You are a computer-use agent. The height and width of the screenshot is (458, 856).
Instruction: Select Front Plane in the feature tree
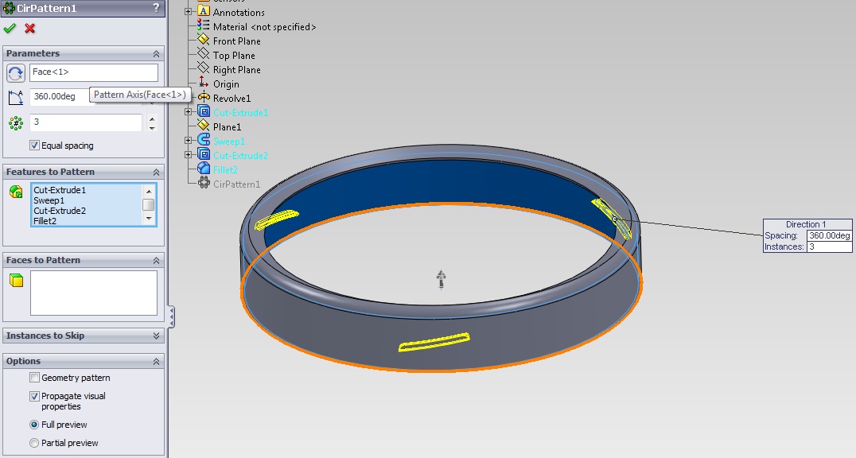click(236, 41)
